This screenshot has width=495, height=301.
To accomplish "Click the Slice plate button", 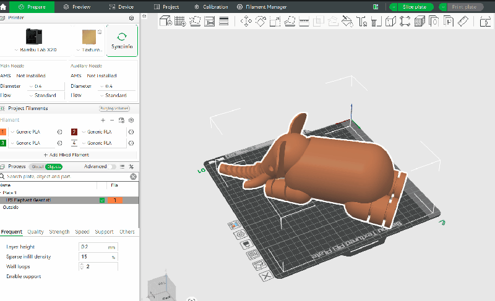I will coord(414,7).
